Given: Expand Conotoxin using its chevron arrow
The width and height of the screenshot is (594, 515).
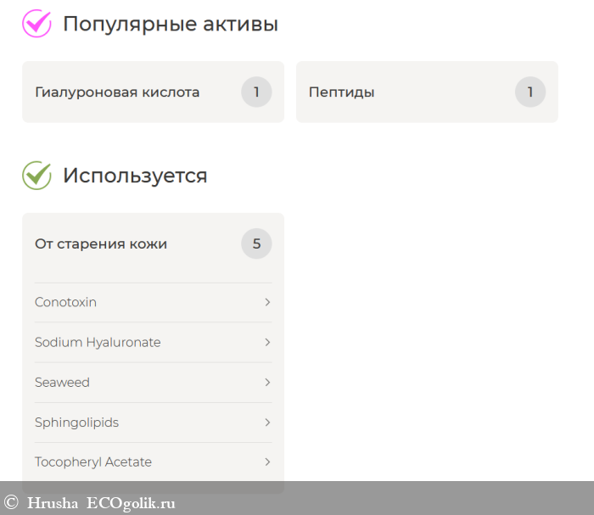Looking at the screenshot, I should tap(267, 303).
